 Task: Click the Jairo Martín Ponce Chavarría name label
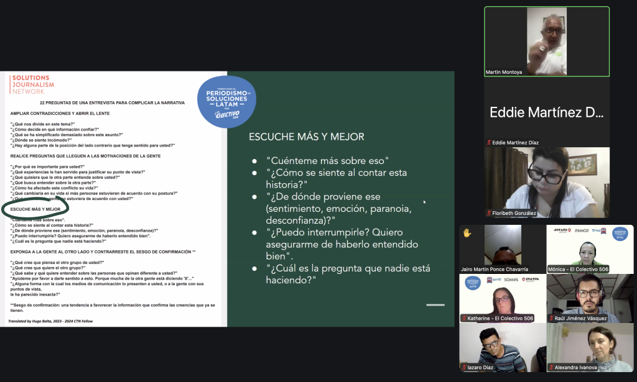point(495,270)
